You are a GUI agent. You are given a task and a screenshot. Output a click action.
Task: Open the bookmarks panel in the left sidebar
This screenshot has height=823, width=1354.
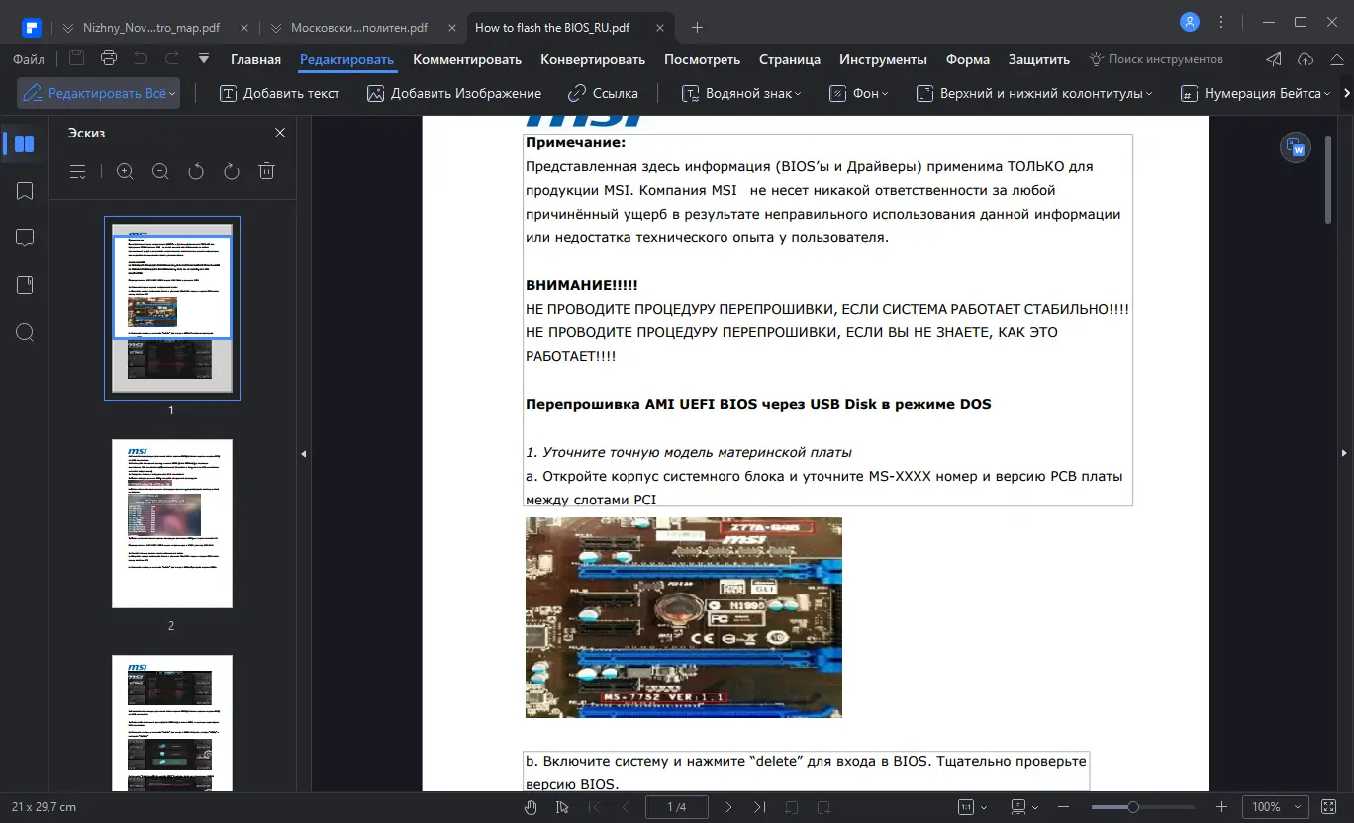tap(24, 190)
